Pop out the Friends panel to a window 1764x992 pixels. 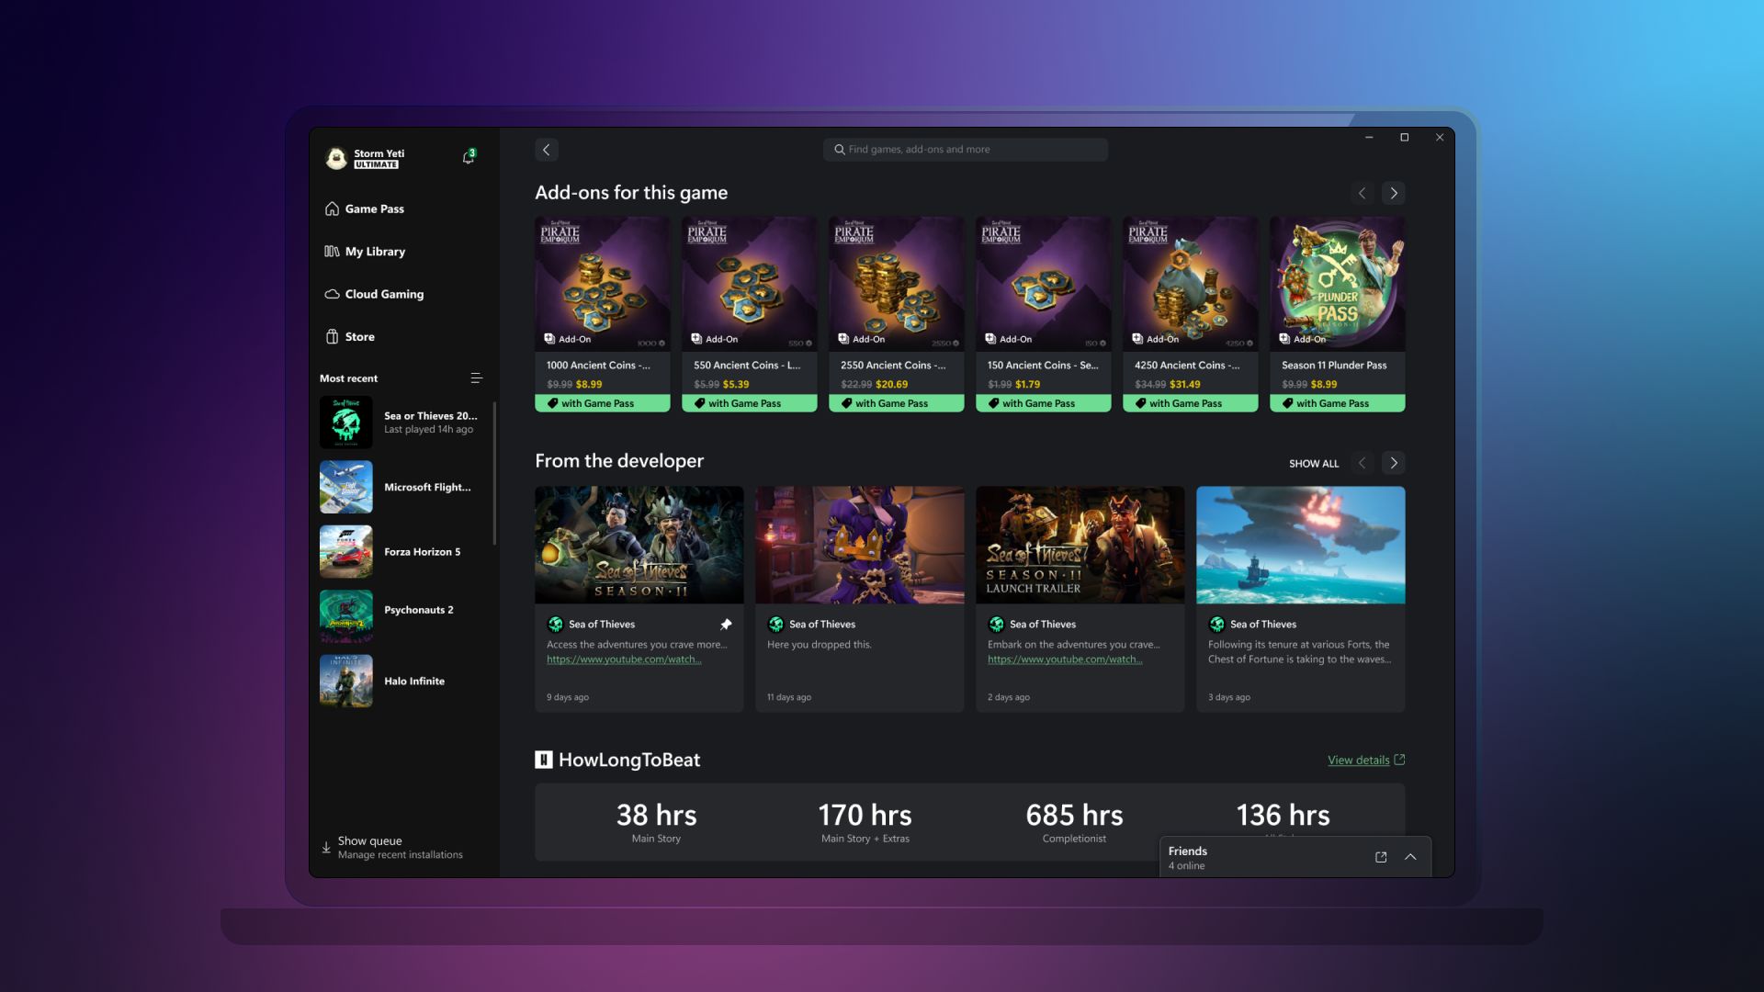pos(1381,856)
